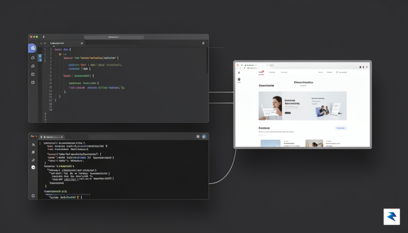This screenshot has width=408, height=233.
Task: Click the blue-outlined button right of the lower section heading
Action: [341, 128]
